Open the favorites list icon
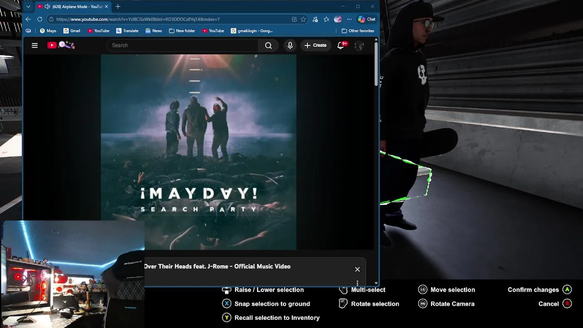Image resolution: width=583 pixels, height=328 pixels. tap(327, 19)
